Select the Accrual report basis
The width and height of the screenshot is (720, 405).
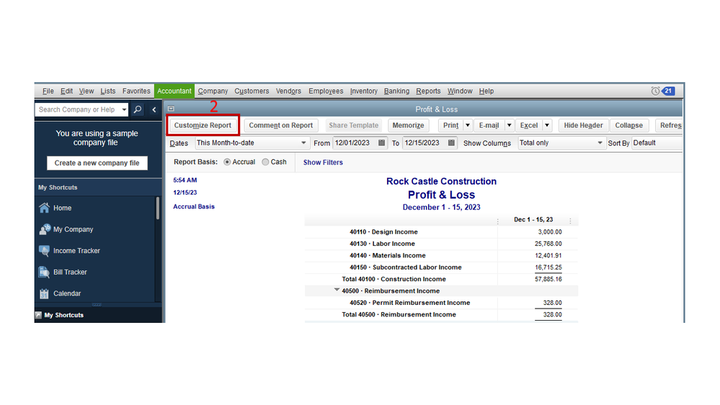point(227,162)
